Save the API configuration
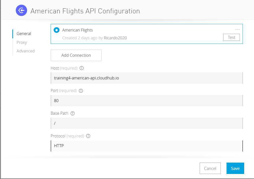Screen dimensions: 254x179 tap(235, 168)
